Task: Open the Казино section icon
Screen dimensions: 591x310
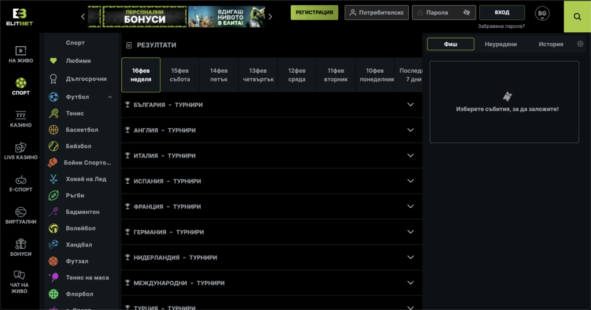Action: click(21, 115)
